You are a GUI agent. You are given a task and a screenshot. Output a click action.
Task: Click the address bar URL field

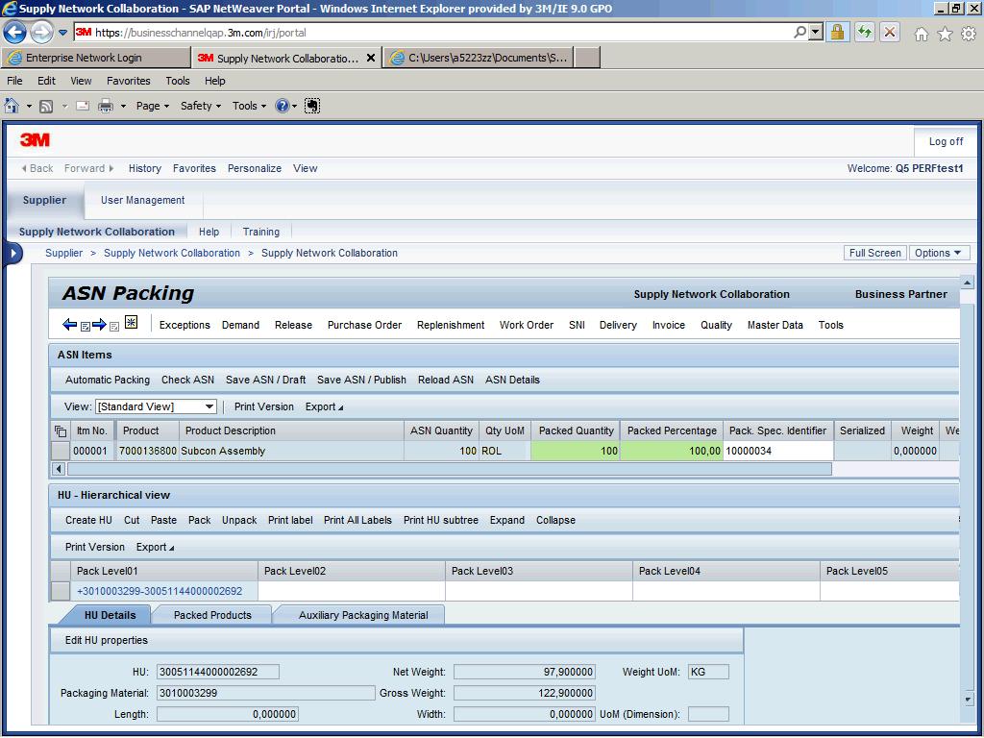pyautogui.click(x=433, y=33)
